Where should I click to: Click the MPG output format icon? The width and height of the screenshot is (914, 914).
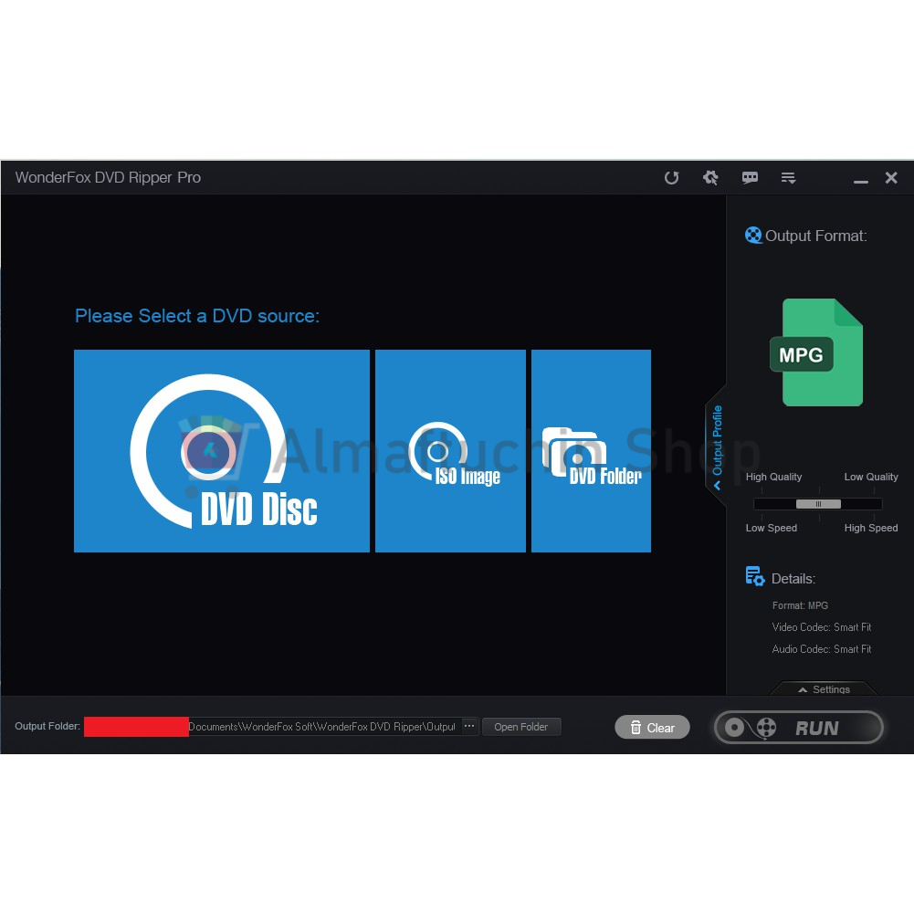point(816,352)
